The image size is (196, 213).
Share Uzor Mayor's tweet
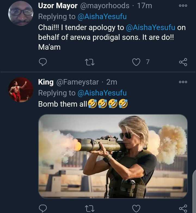tap(183, 62)
